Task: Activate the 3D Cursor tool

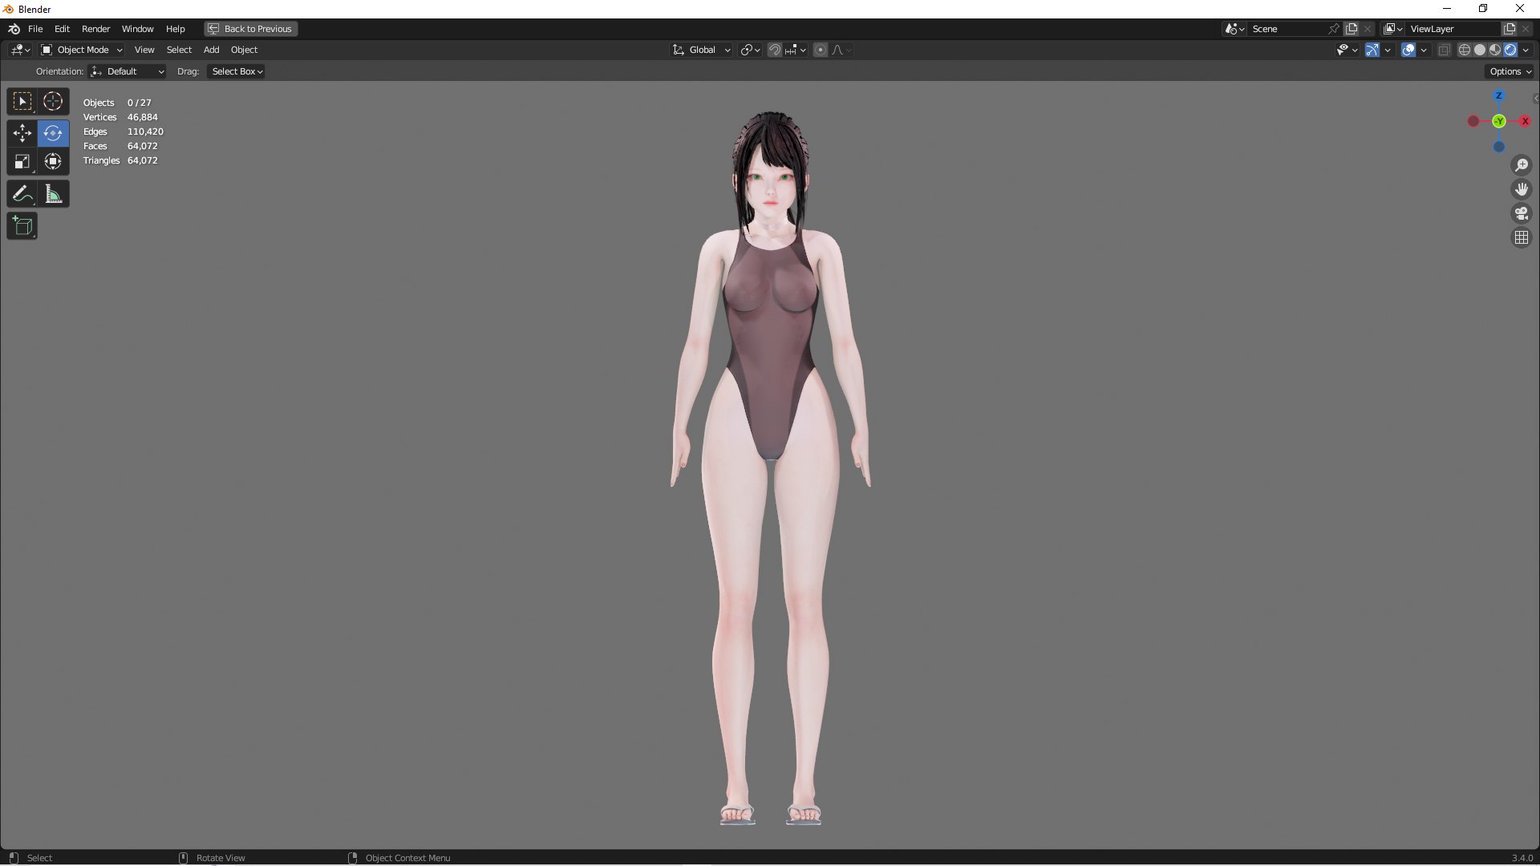Action: (x=53, y=102)
